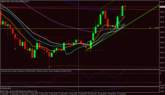Click the 17 Aug 22:00 time label
The image size is (165, 95).
[x=73, y=94]
